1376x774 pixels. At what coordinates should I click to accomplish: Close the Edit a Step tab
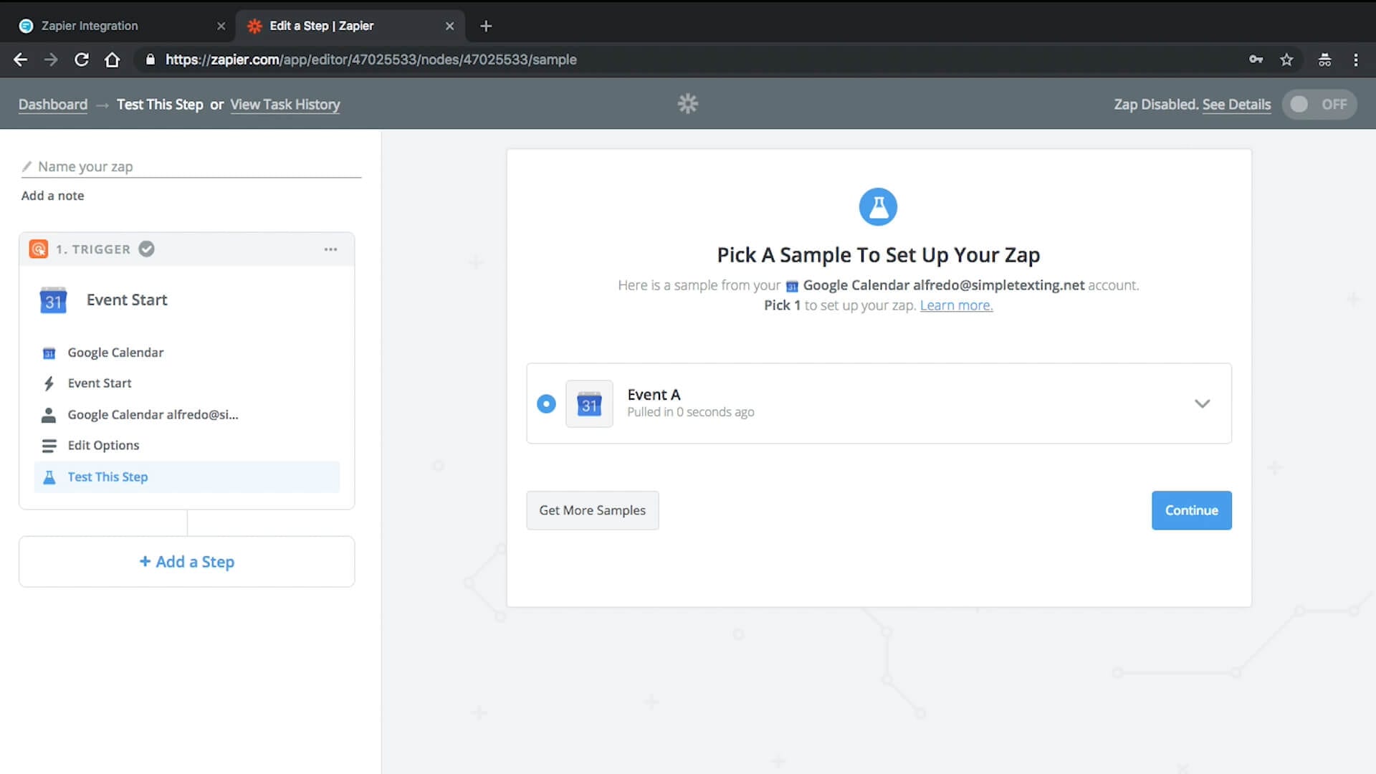pos(449,26)
